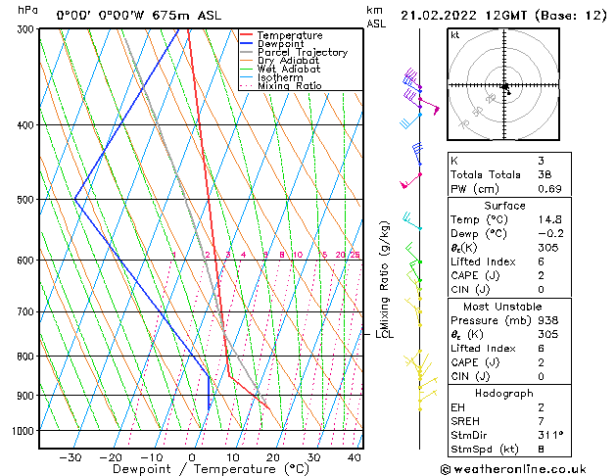Click the station header 675m ASL
Screen dimensions: 616x476
[x=187, y=16]
